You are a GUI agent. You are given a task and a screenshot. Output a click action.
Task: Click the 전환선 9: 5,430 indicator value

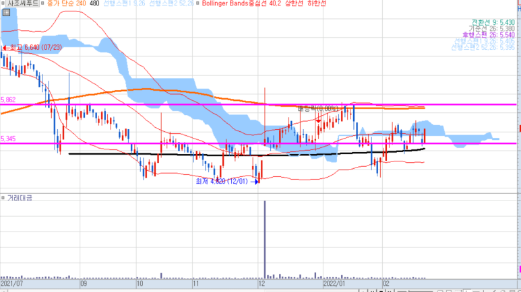[493, 22]
